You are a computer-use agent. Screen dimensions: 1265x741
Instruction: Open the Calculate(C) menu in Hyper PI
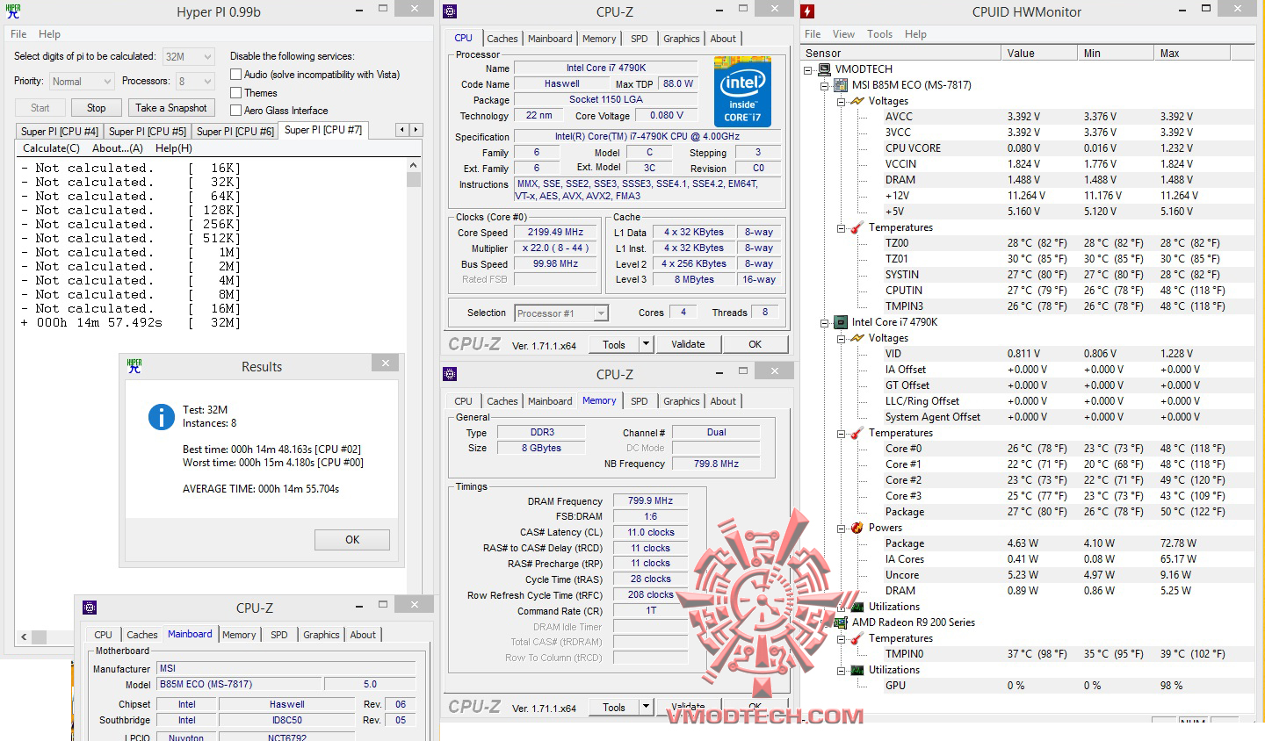click(51, 148)
